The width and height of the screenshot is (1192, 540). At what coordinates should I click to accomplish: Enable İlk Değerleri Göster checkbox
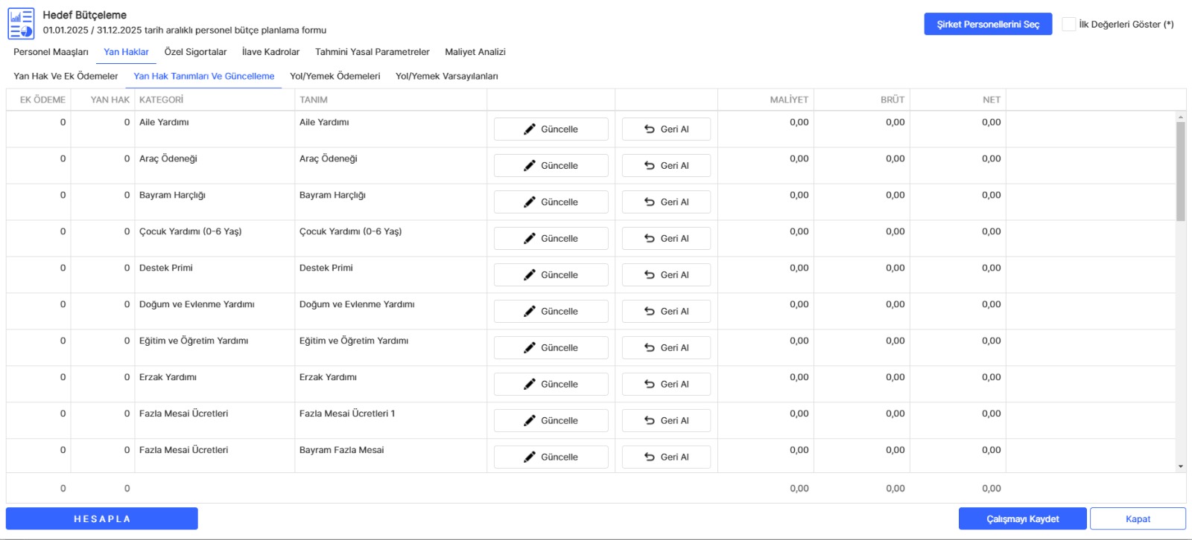[x=1069, y=25]
